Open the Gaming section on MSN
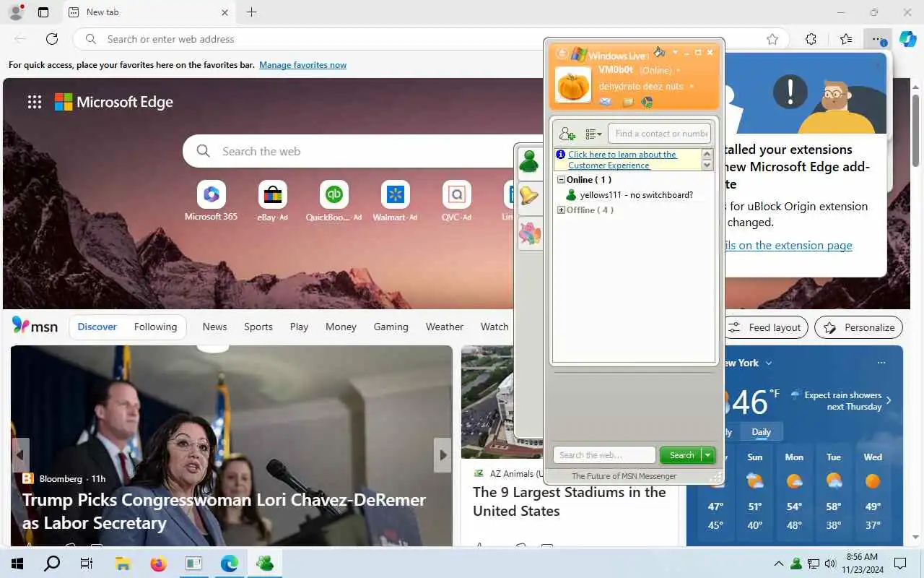The image size is (924, 578). click(x=391, y=327)
